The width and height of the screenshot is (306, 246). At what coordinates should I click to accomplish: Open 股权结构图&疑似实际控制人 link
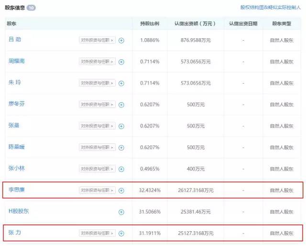[270, 8]
